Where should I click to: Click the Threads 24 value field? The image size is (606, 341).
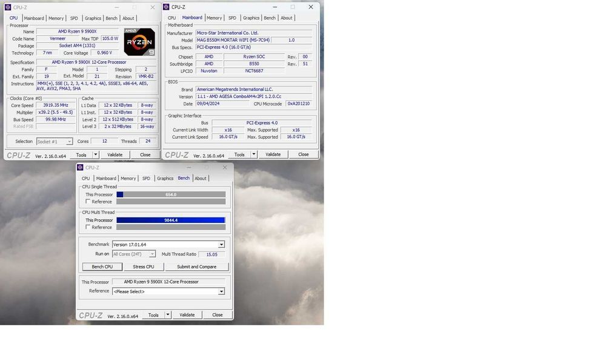pyautogui.click(x=148, y=141)
